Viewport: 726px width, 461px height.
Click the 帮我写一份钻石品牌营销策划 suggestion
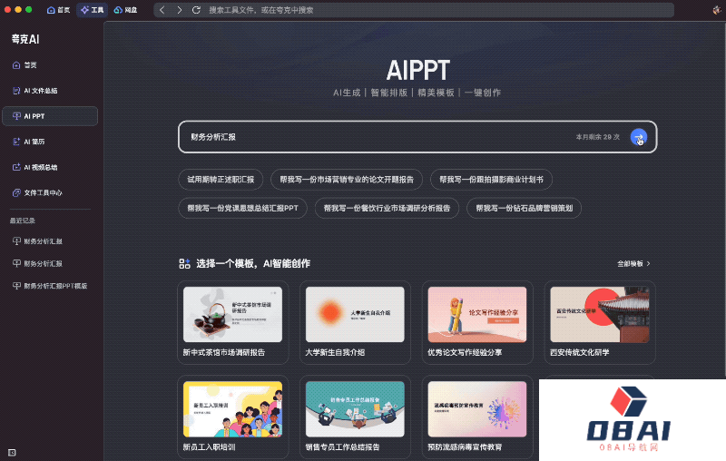[x=524, y=208]
